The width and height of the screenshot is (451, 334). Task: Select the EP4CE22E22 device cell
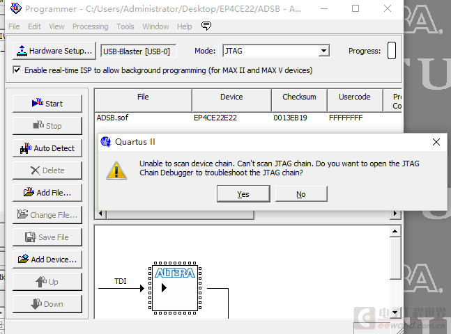[x=215, y=118]
